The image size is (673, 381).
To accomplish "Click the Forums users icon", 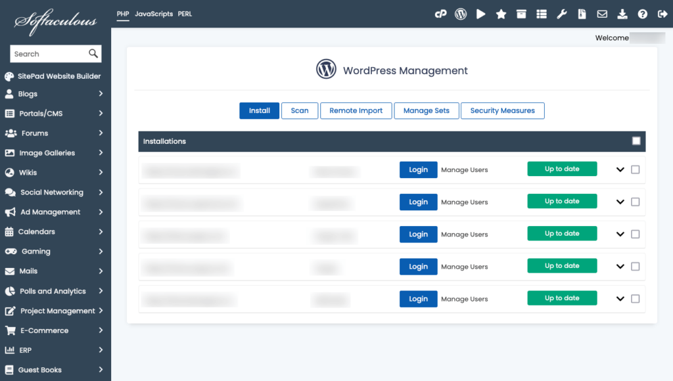I will click(11, 133).
